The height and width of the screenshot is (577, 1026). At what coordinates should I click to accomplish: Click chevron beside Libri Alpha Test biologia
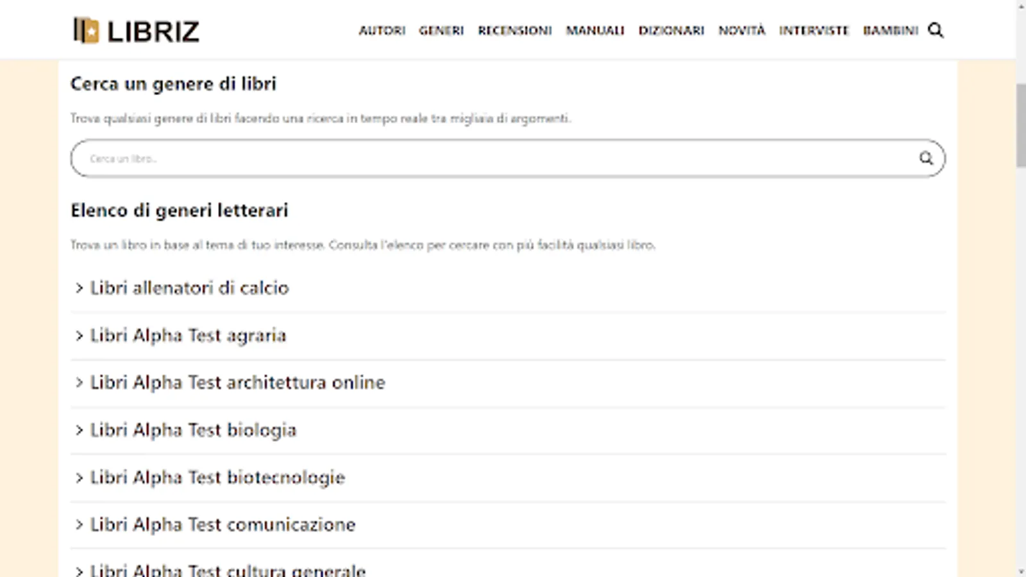[x=79, y=430]
